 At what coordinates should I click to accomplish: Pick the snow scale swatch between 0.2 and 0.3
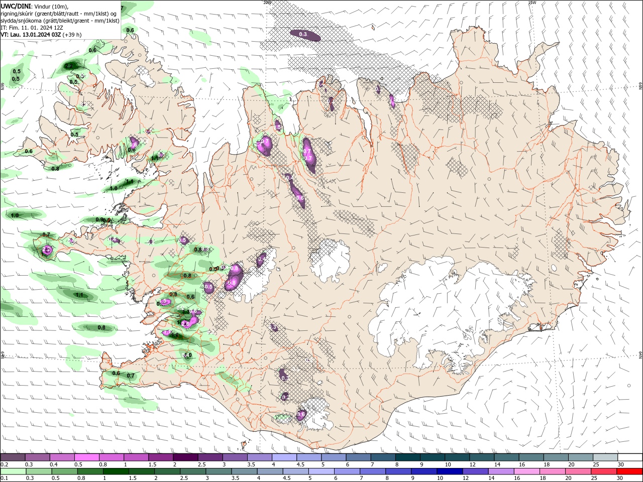click(13, 457)
